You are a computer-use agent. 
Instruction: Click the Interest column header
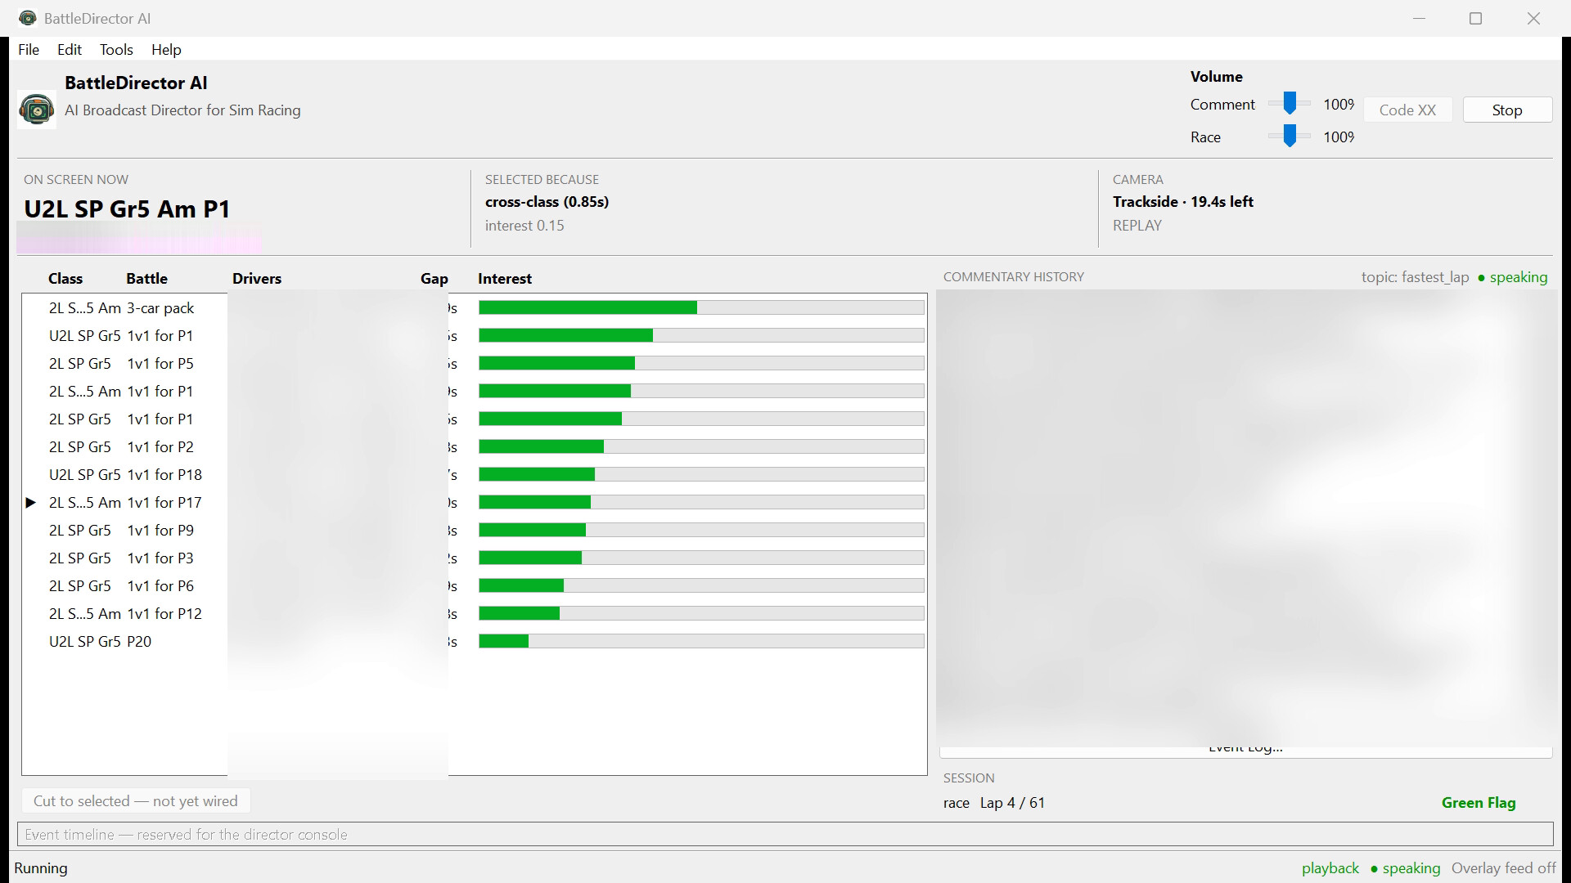click(505, 279)
